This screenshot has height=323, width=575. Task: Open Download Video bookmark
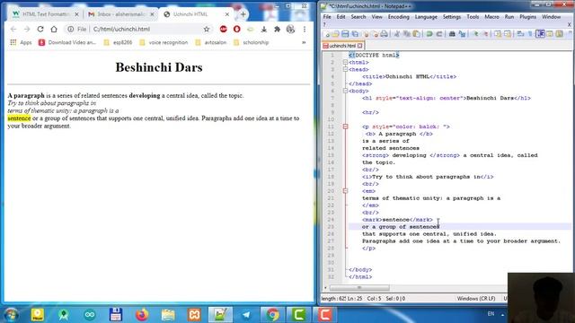tap(67, 42)
